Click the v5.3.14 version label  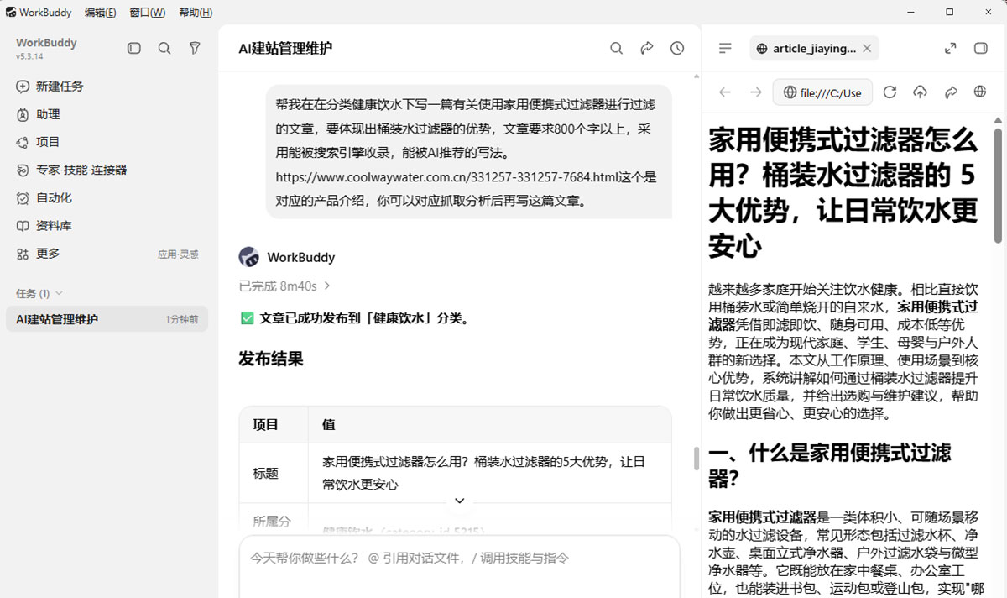(29, 56)
